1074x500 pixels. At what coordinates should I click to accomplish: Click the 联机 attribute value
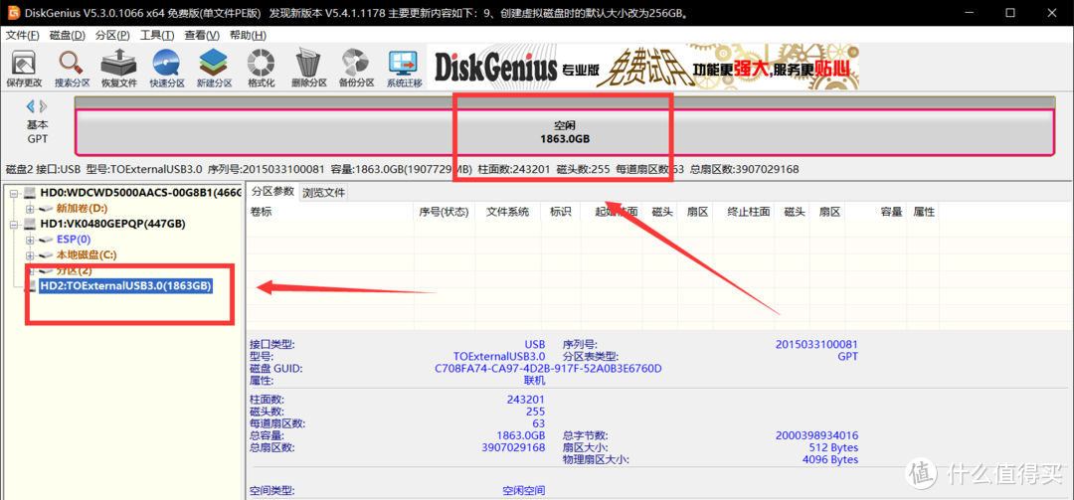tap(534, 380)
